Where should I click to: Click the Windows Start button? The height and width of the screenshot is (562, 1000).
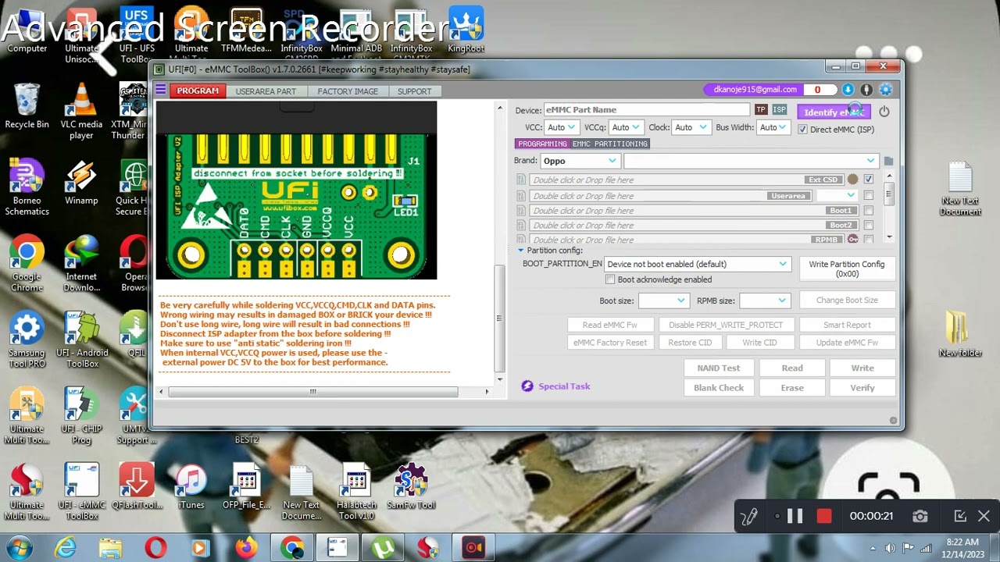pyautogui.click(x=19, y=547)
